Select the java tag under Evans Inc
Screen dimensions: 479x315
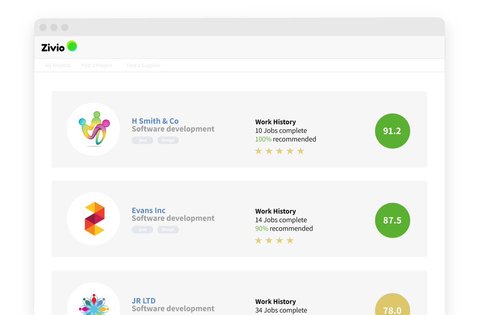143,230
